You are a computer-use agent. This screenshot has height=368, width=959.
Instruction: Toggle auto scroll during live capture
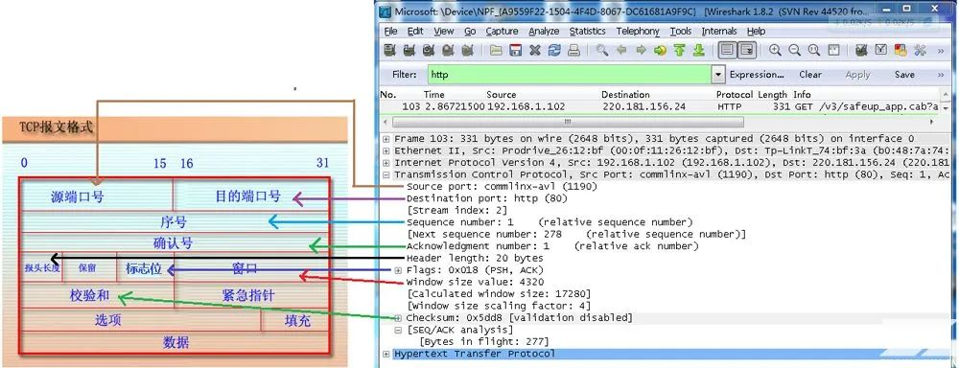click(747, 51)
